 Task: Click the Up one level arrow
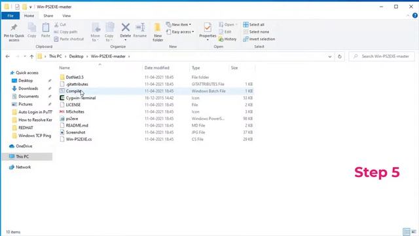[x=32, y=56]
